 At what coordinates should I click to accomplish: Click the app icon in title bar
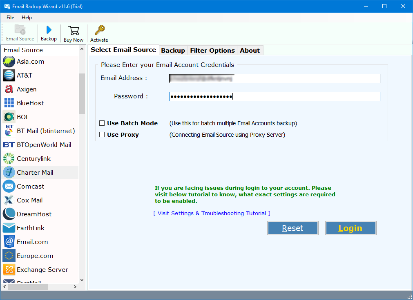click(7, 6)
